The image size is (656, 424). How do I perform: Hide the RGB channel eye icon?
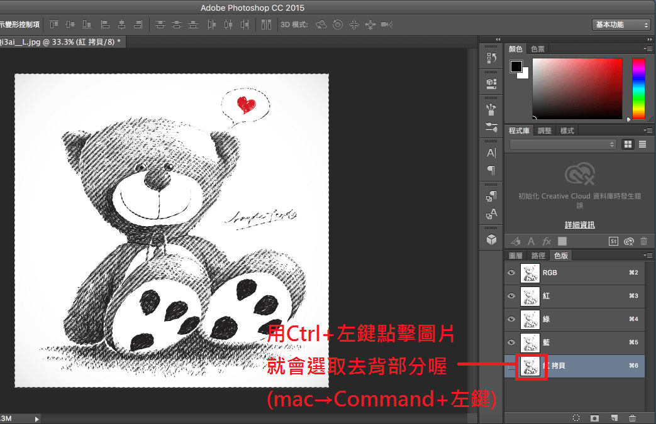(x=511, y=273)
